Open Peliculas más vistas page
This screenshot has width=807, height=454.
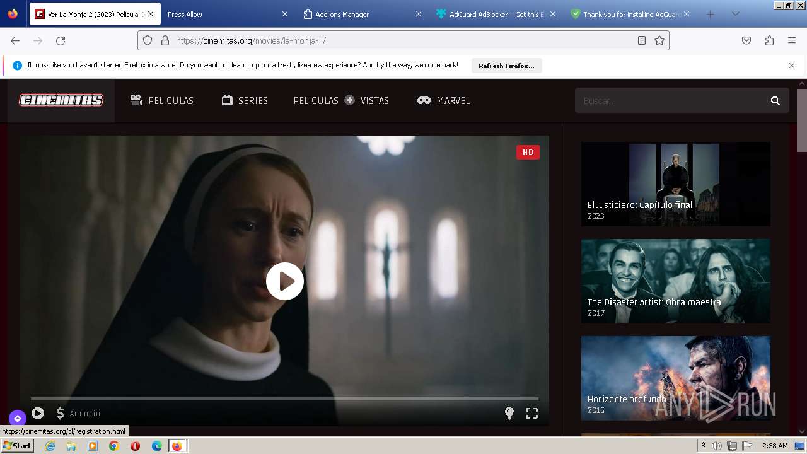coord(341,100)
